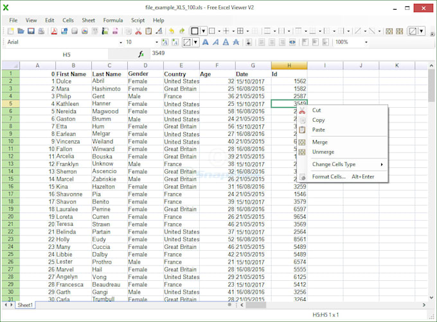Click the horizontal scrollbar right arrow

click(424, 305)
